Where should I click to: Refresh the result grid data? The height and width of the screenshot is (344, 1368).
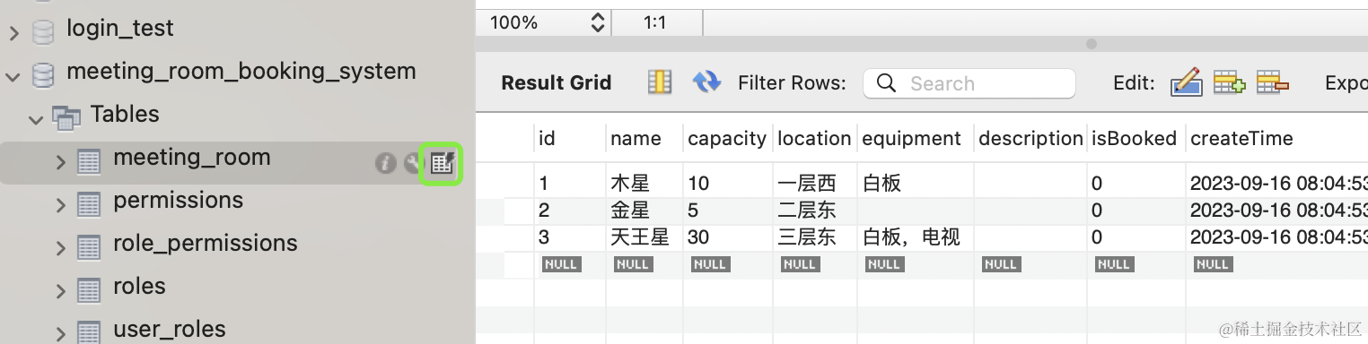click(x=706, y=82)
